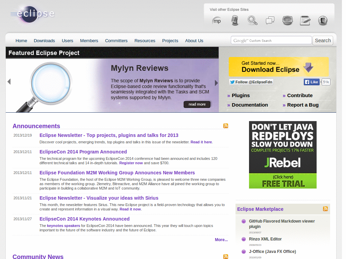Viewport: 346px width, 259px height.
Task: Open the Downloads menu item
Action: click(44, 40)
